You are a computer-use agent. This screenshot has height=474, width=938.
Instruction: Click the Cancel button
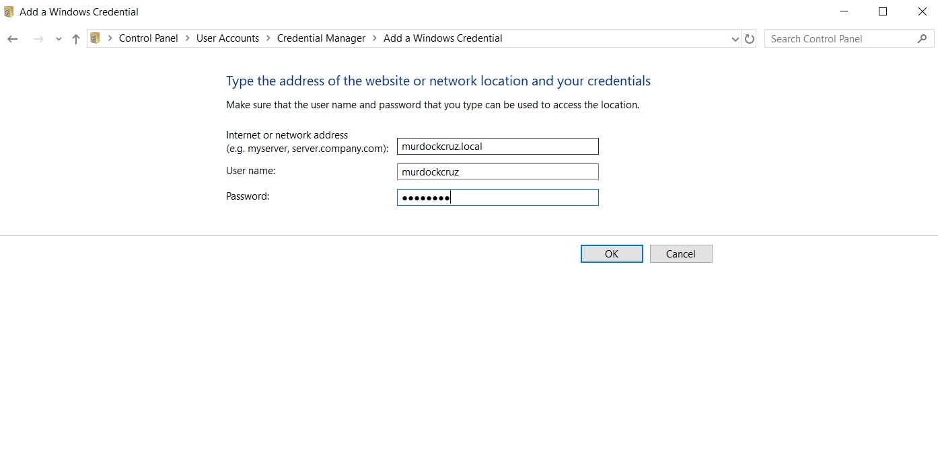680,253
